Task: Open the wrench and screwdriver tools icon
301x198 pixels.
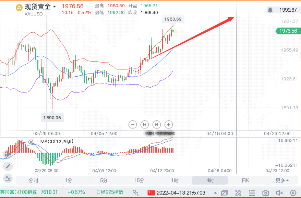Action: [238, 192]
